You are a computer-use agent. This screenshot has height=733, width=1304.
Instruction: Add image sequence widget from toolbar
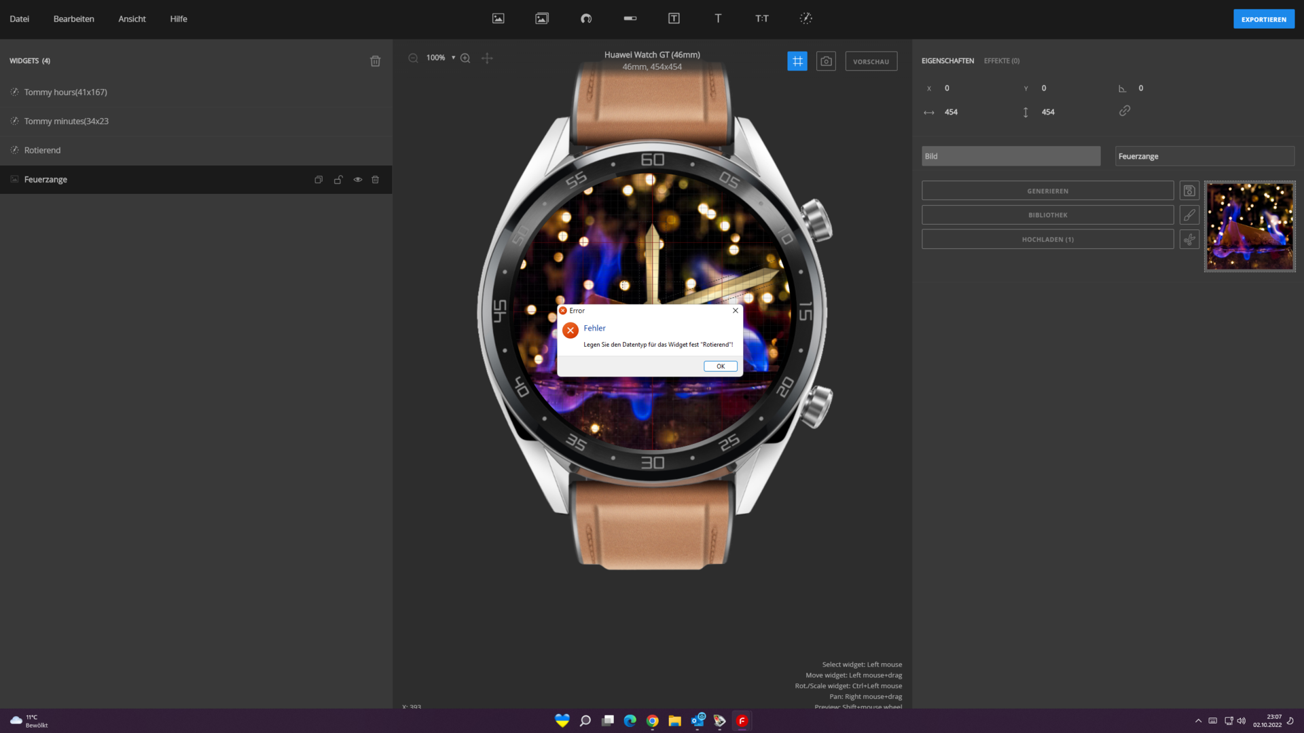pos(541,18)
